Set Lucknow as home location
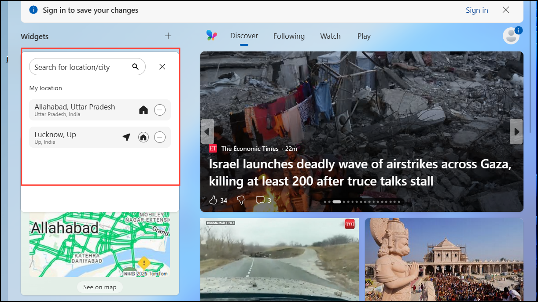Screen dimensions: 538x302 click(x=144, y=137)
